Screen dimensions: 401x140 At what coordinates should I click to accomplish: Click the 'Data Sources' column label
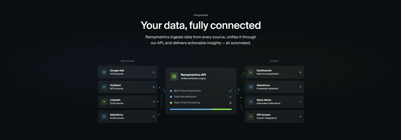pyautogui.click(x=127, y=61)
